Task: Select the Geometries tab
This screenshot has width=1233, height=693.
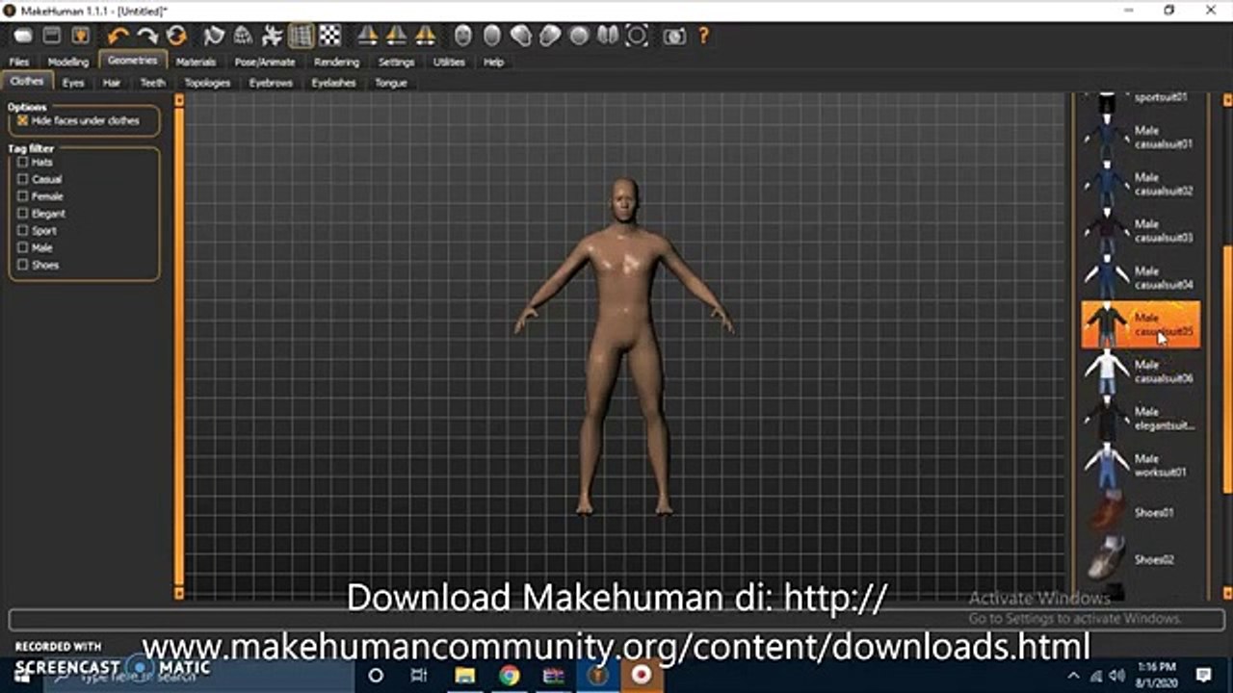Action: [x=132, y=61]
